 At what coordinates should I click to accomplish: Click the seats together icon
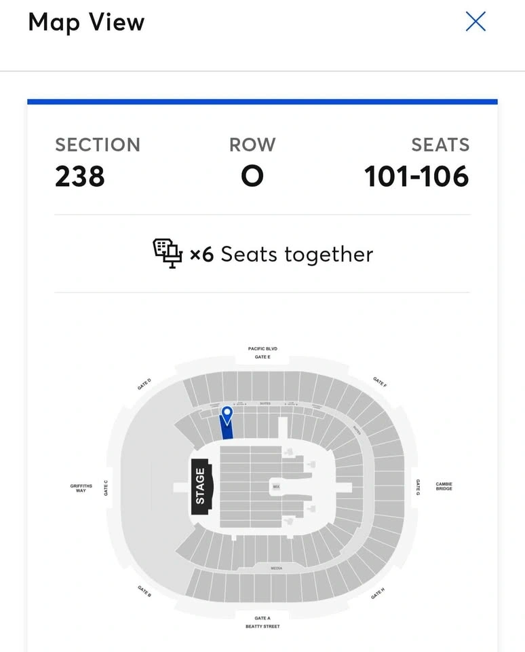click(168, 254)
